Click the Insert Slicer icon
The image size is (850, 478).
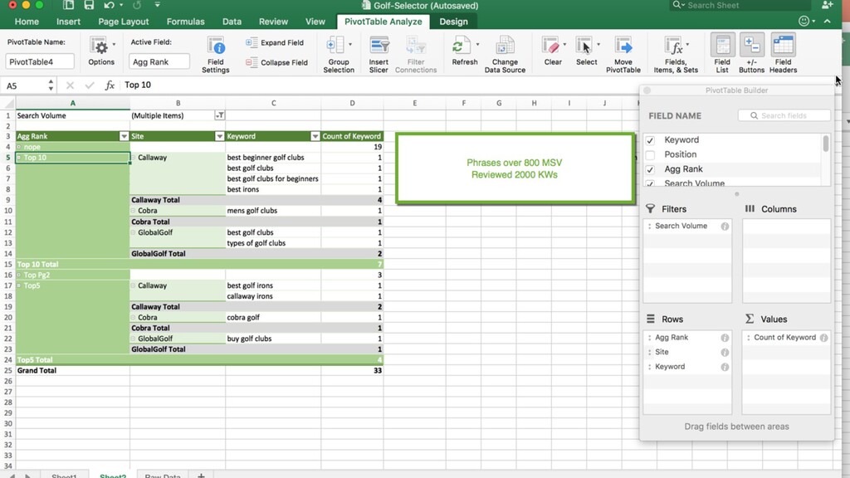[379, 46]
